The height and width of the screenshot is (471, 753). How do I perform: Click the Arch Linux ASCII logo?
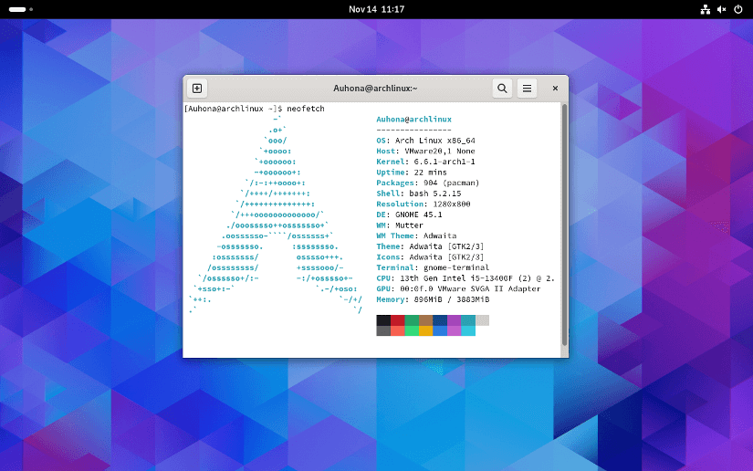[275, 215]
